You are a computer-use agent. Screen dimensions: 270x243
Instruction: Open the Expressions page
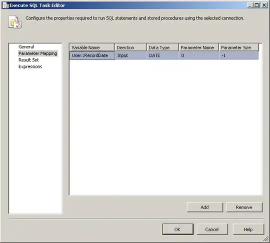pos(30,66)
